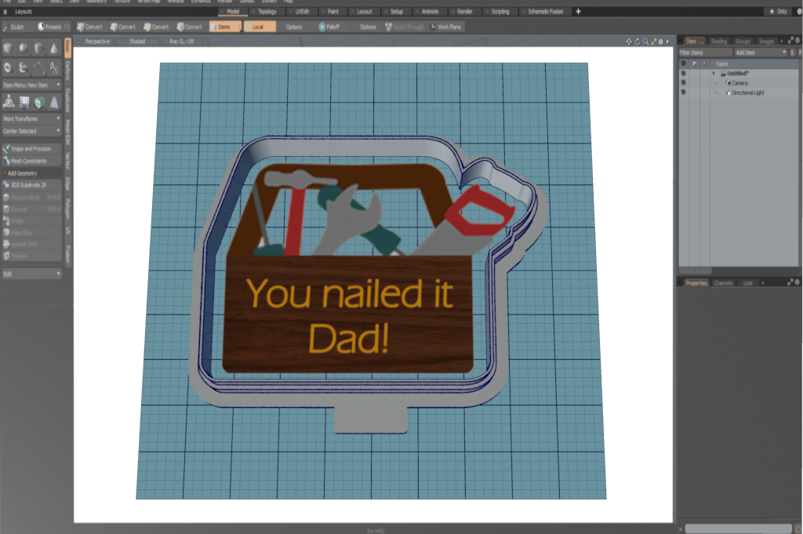Choose the Cone primitive tool
Screen dimensions: 803x534
point(53,49)
